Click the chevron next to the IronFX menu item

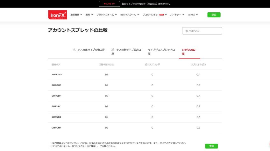(x=197, y=15)
